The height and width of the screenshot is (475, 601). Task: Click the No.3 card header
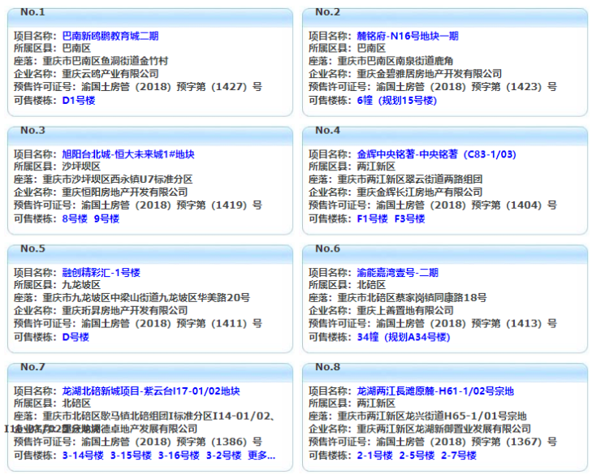click(x=150, y=136)
